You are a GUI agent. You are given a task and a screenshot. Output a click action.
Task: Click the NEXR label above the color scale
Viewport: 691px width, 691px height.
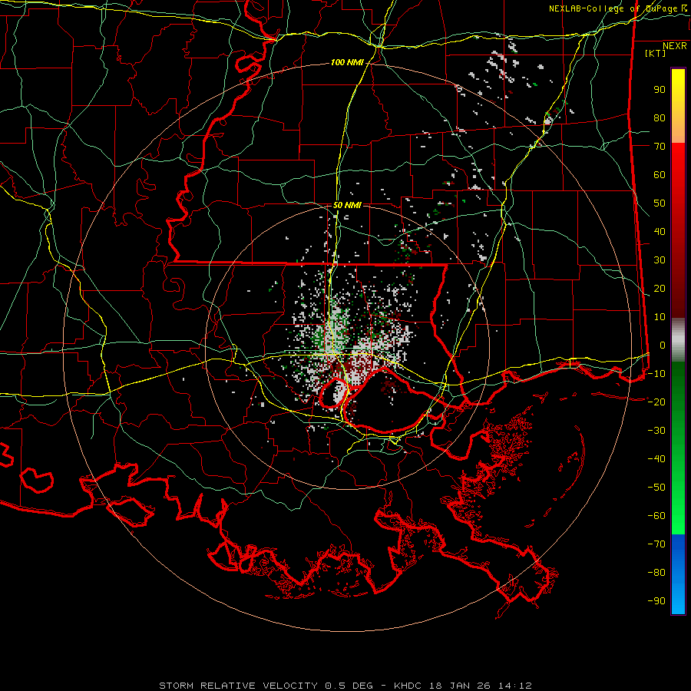(675, 46)
